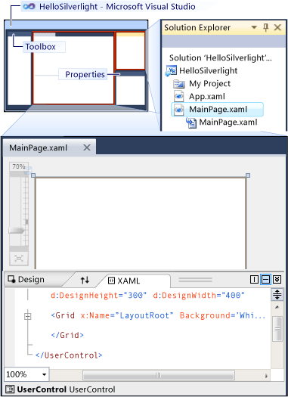Click the XAML tab icon
Screen dimensions: 288x397
(x=111, y=281)
